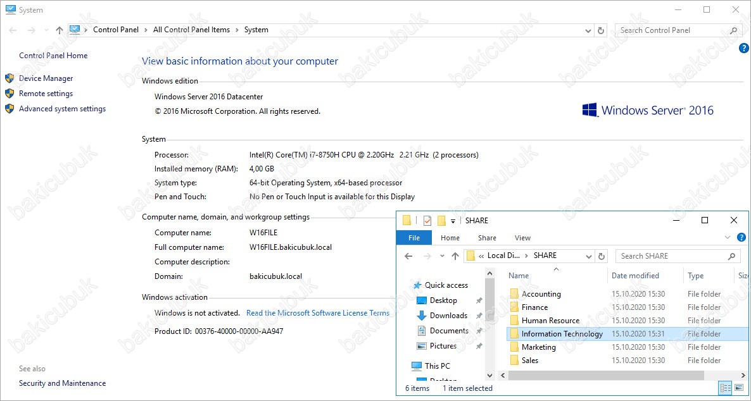This screenshot has width=751, height=401.
Task: Select the Human Resource folder
Action: 550,321
